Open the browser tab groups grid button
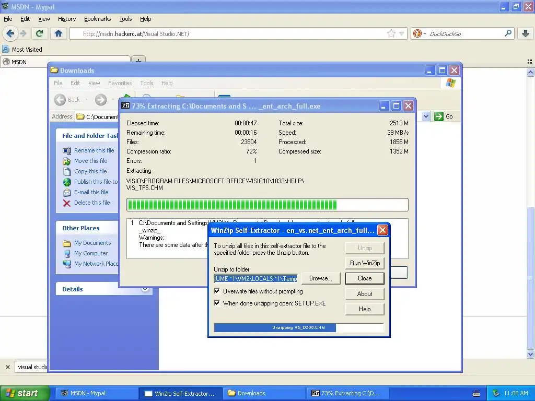The image size is (535, 401). (530, 62)
